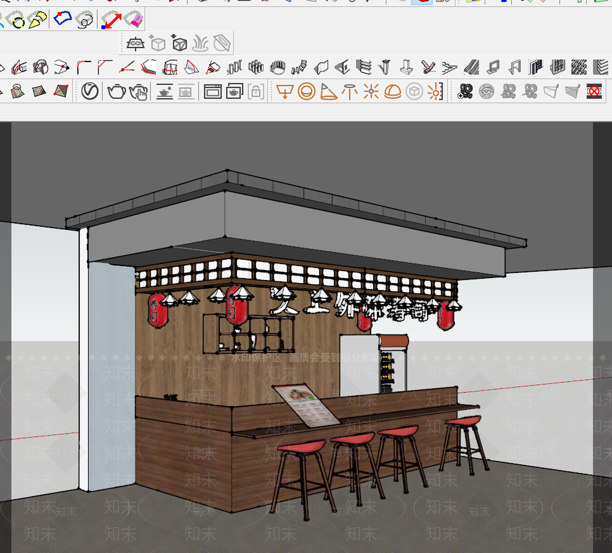The image size is (612, 553).
Task: Select the circular column array tool
Action: (278, 67)
